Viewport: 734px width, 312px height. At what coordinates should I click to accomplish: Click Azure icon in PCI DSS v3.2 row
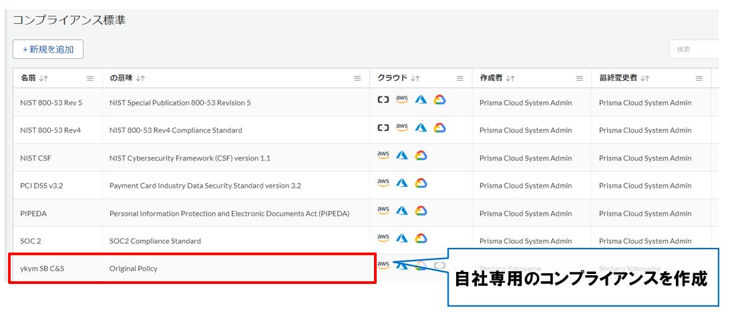(402, 182)
